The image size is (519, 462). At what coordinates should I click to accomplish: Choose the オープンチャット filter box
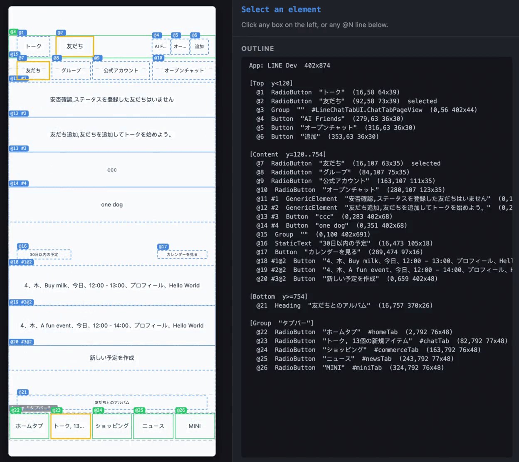point(184,70)
